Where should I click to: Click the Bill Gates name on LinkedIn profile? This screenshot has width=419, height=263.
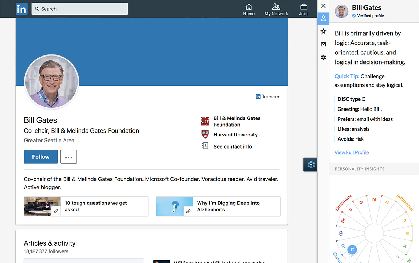coord(41,120)
